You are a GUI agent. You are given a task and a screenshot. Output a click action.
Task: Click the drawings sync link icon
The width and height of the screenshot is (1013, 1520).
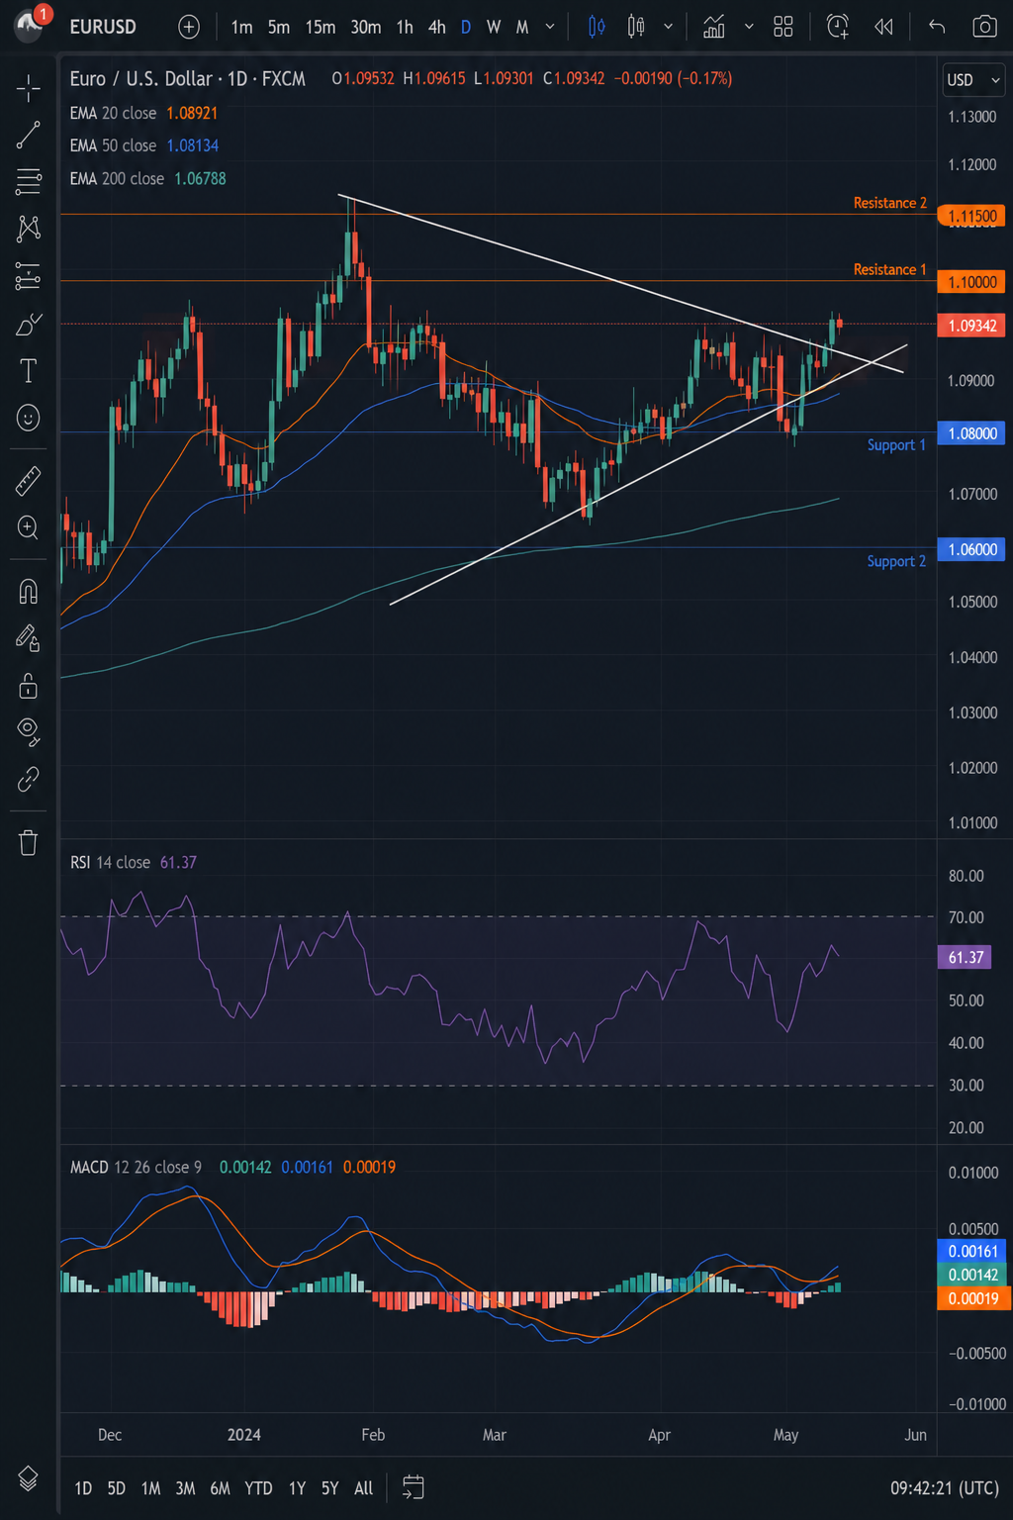28,780
